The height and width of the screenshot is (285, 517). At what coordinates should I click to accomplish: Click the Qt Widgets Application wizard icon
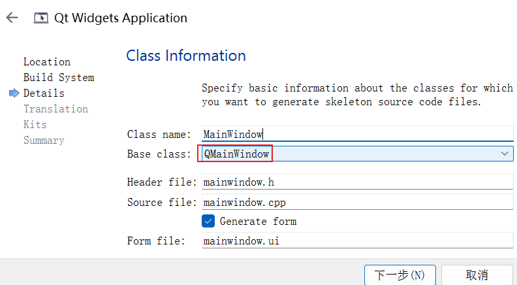click(41, 18)
